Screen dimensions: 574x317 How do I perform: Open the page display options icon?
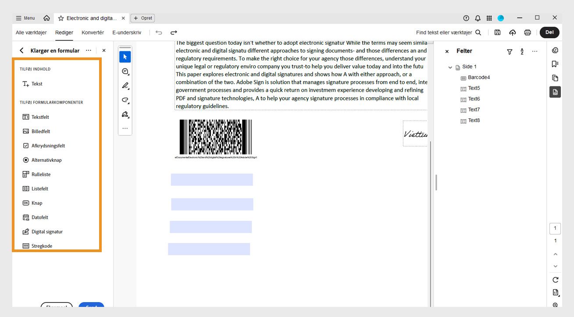(555, 292)
